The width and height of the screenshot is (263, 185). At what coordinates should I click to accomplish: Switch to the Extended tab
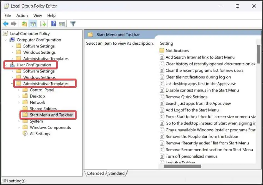pyautogui.click(x=95, y=173)
